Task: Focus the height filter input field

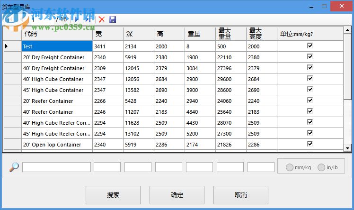Action: pos(168,167)
